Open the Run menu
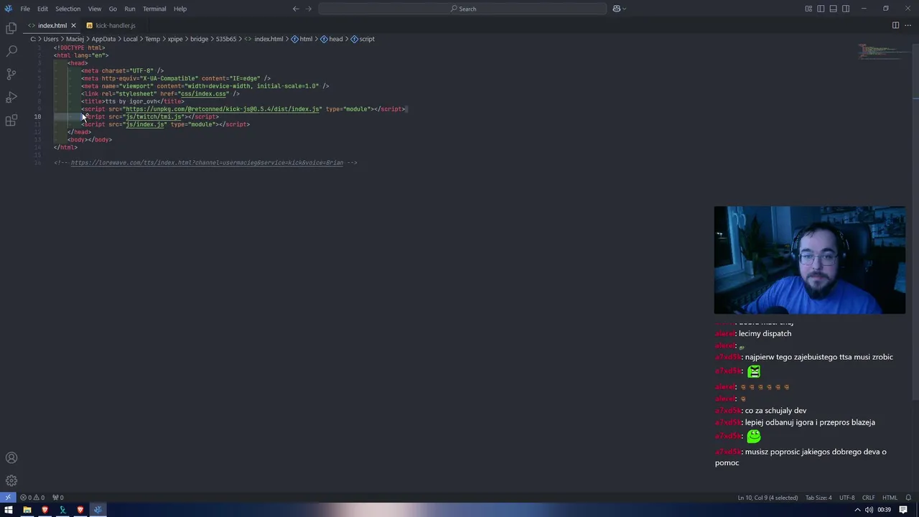 click(x=130, y=9)
